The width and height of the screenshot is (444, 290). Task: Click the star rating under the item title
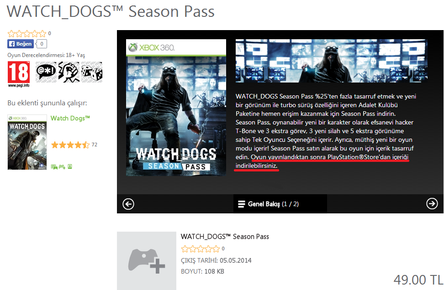(x=200, y=249)
